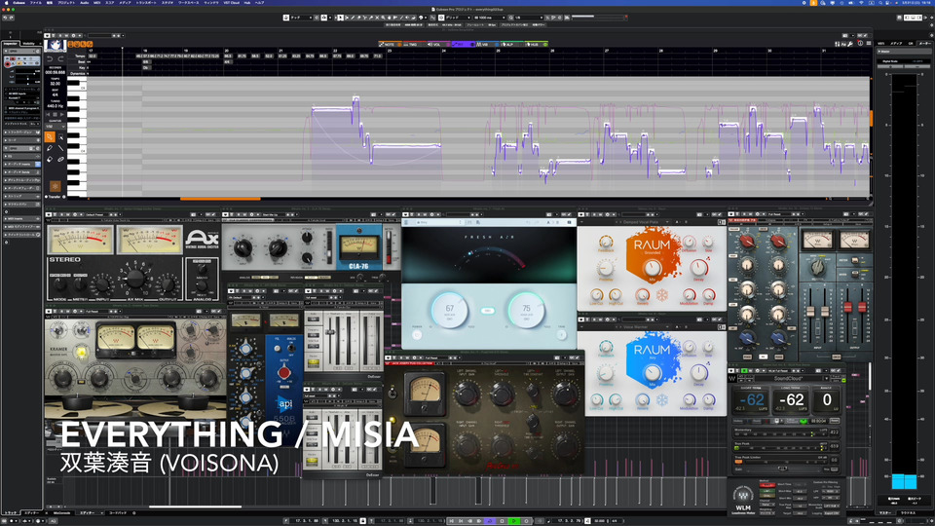Click the Stop button in transport bar
The image size is (935, 526).
pos(503,520)
